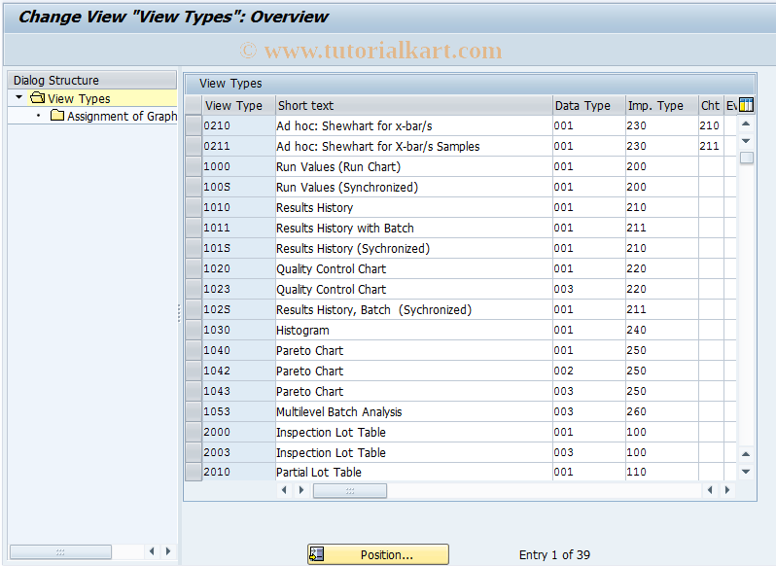Click right arrow beside left table scroll arrow
The height and width of the screenshot is (566, 776).
(x=301, y=490)
